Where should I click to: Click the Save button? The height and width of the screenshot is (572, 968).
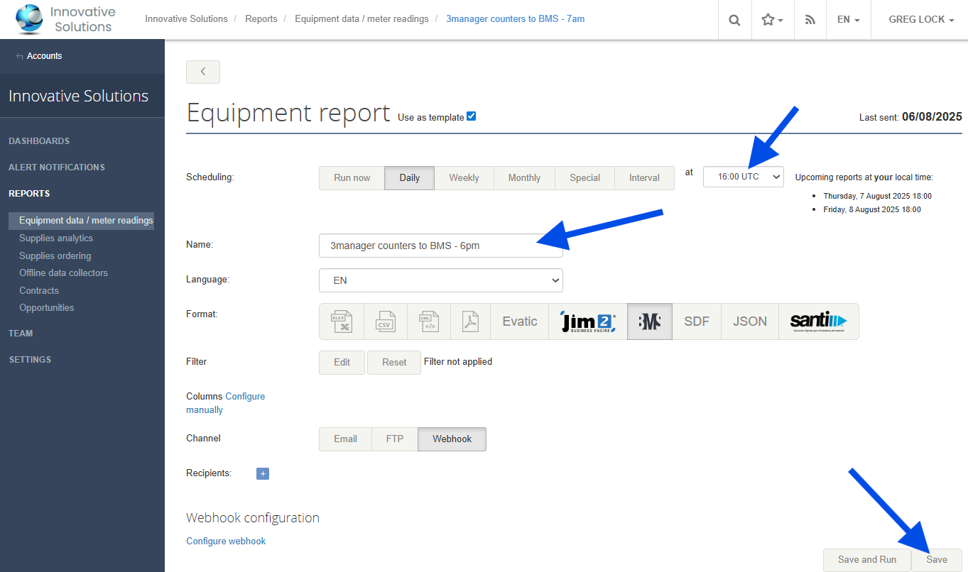tap(937, 560)
